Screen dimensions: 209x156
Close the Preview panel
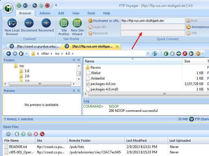[79, 91]
